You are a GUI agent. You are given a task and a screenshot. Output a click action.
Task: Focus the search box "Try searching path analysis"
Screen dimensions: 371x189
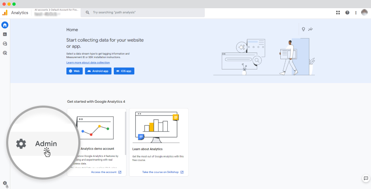tap(143, 12)
